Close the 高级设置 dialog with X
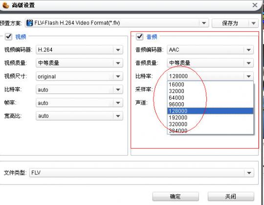264x205 pixels. [255, 5]
